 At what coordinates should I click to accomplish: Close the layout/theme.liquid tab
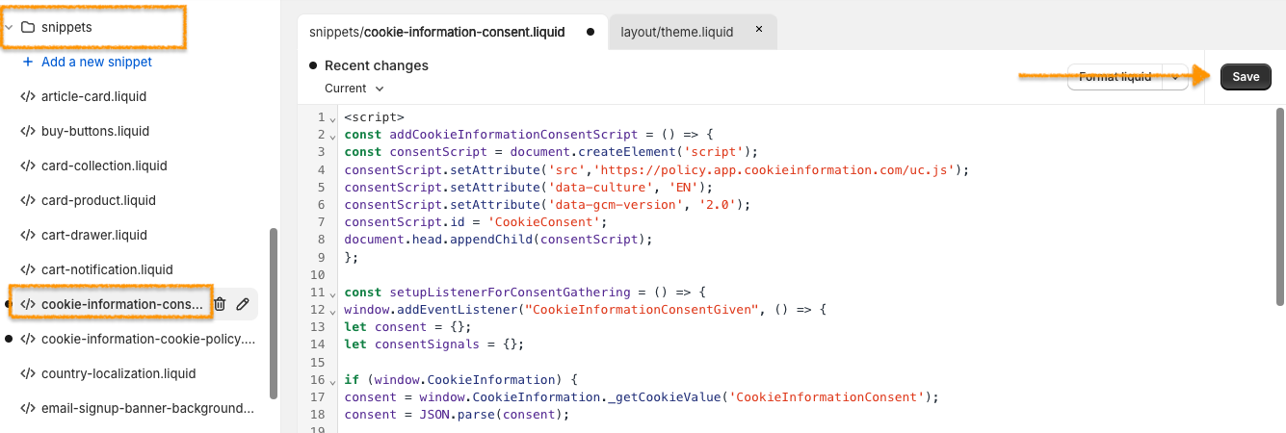[x=758, y=31]
